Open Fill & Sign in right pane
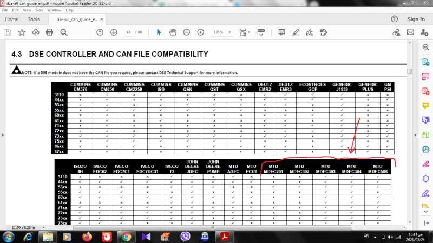Viewport: 433px width, 243px height. tap(425, 193)
